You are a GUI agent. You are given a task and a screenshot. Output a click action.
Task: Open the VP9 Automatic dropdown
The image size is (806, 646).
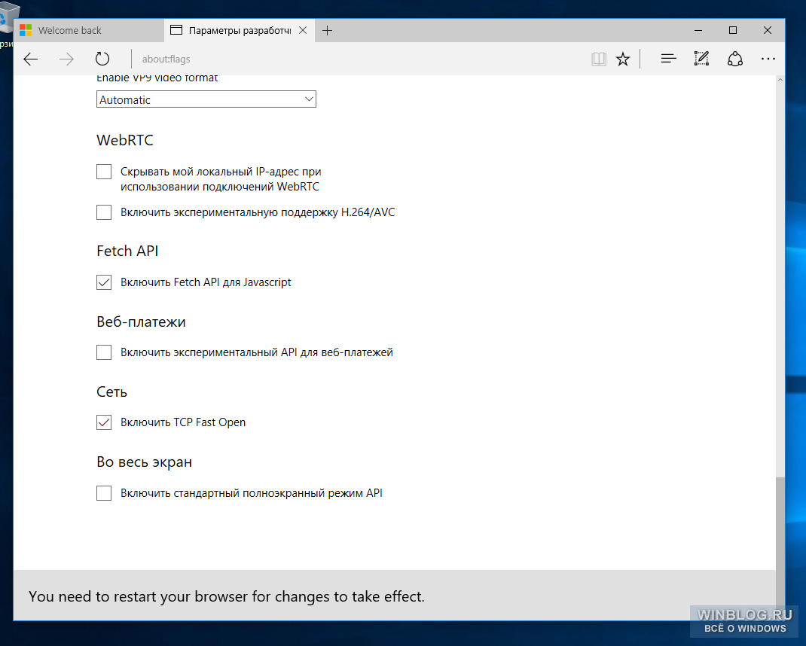(206, 99)
